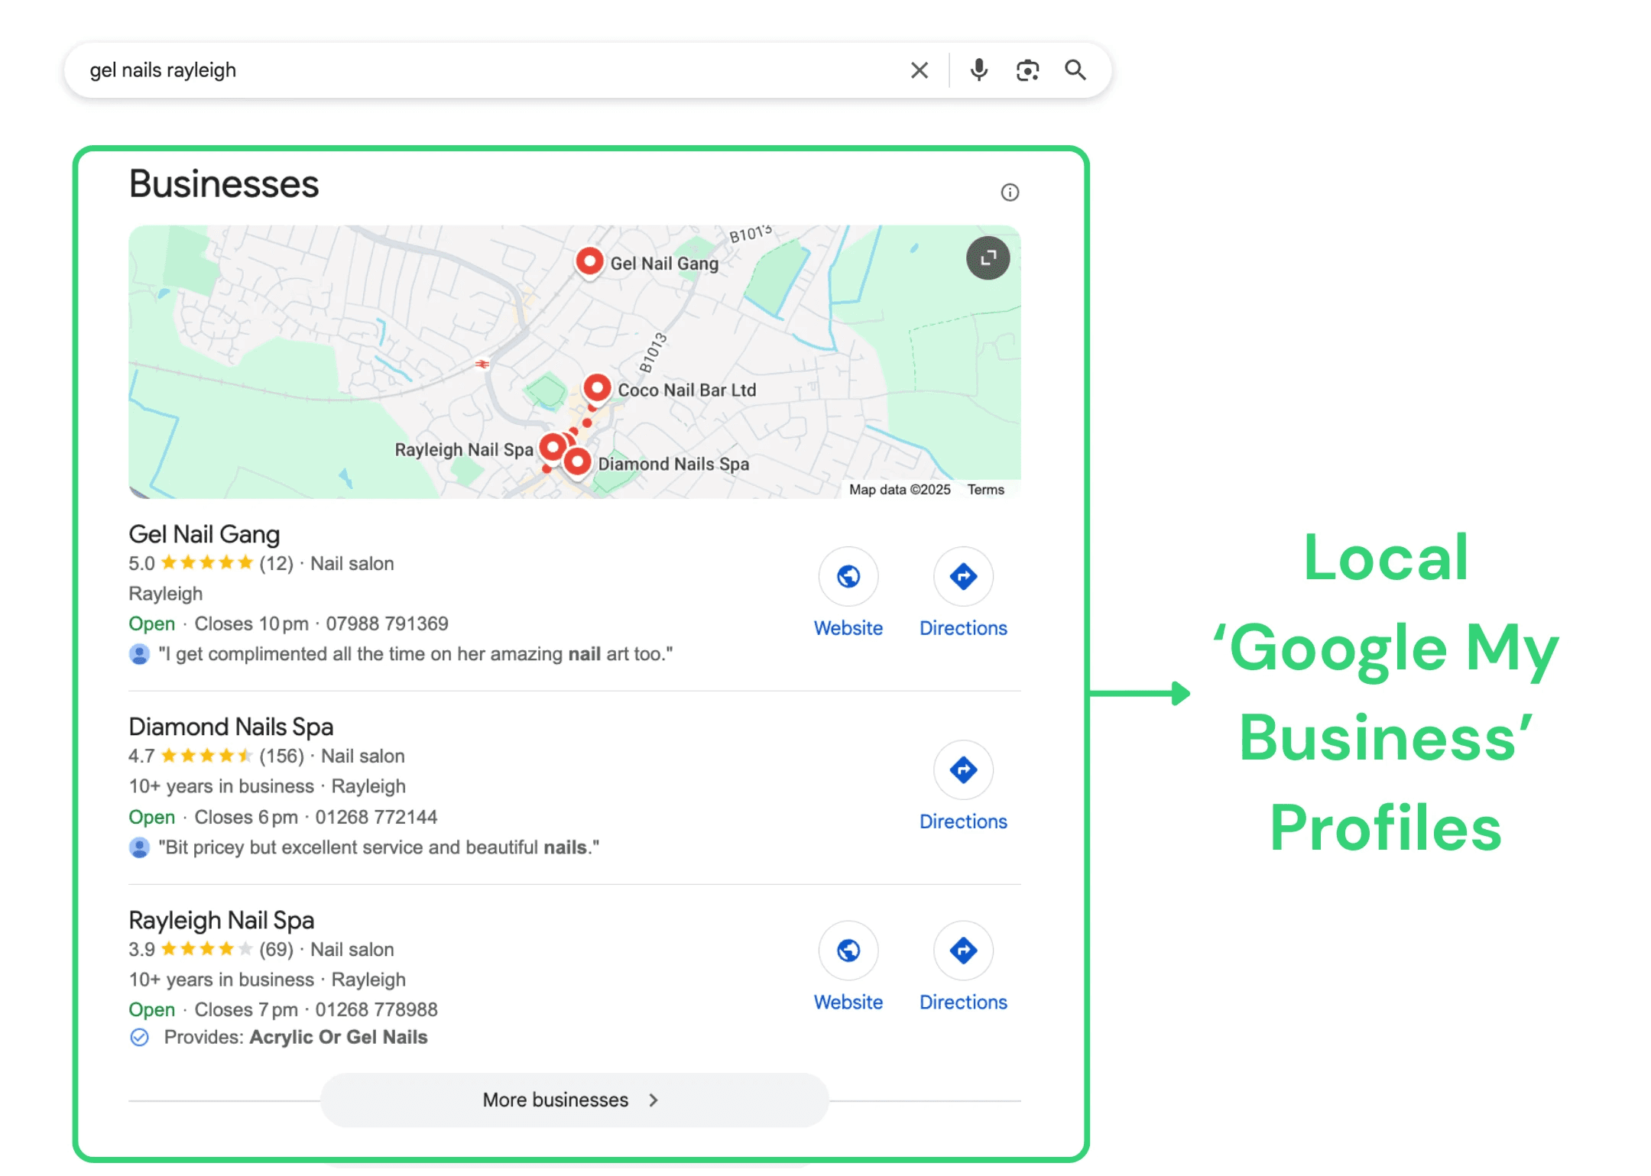
Task: Start voice search with the microphone icon
Action: point(978,70)
